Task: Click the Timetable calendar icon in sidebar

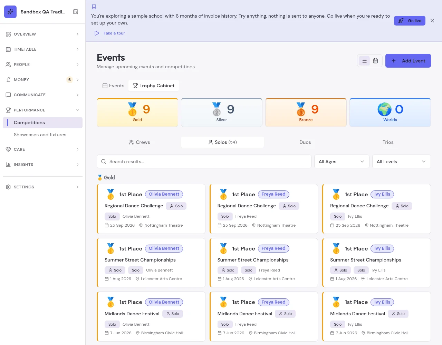Action: coord(8,49)
